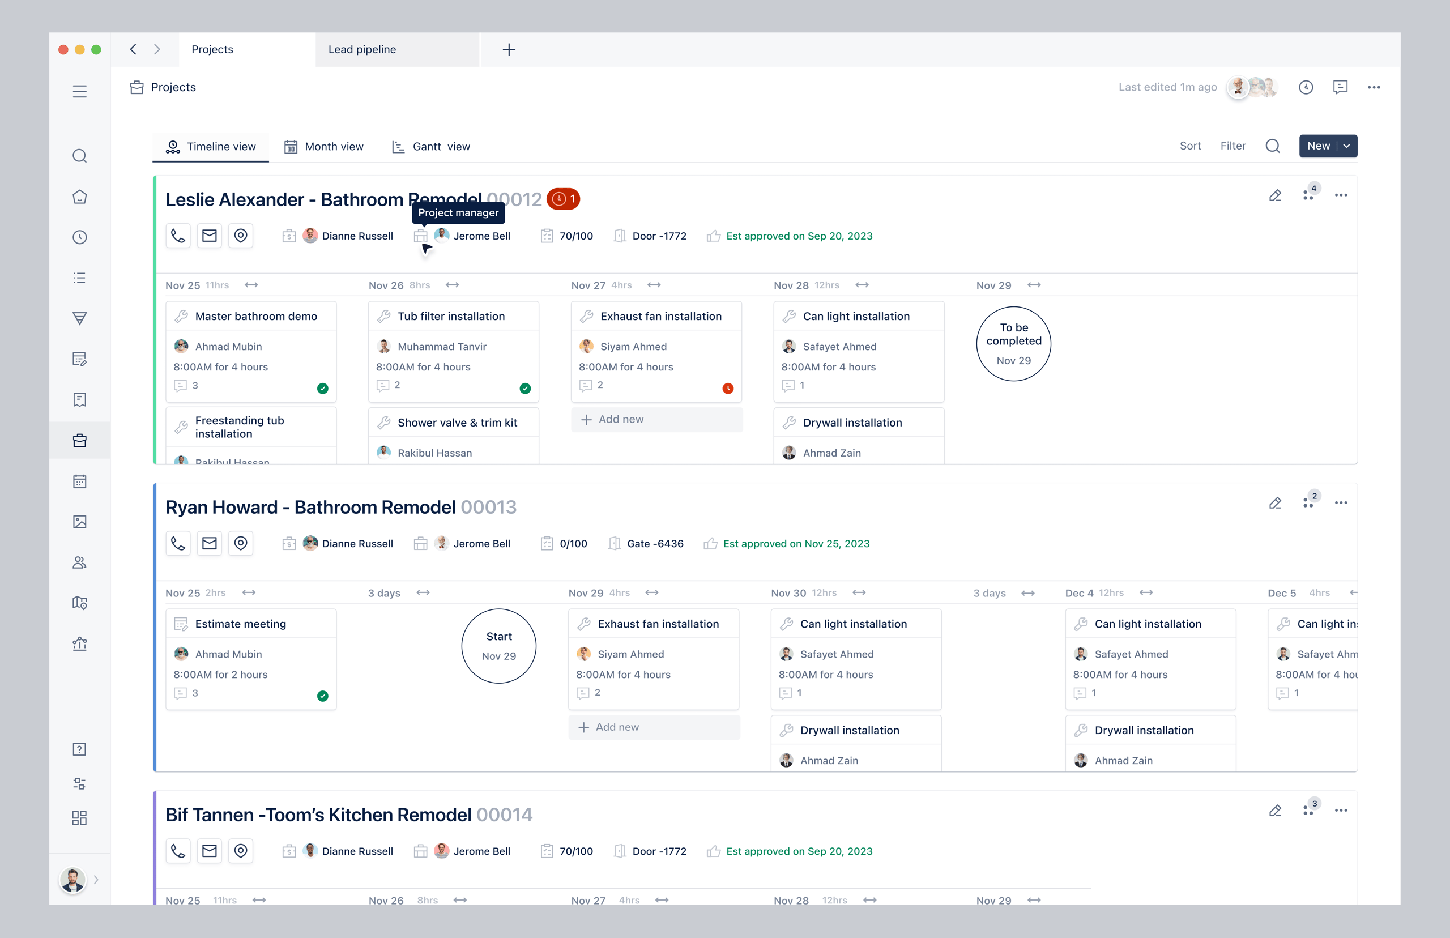The width and height of the screenshot is (1450, 938).
Task: Expand Nov 27 column arrow in Leslie project
Action: point(654,285)
